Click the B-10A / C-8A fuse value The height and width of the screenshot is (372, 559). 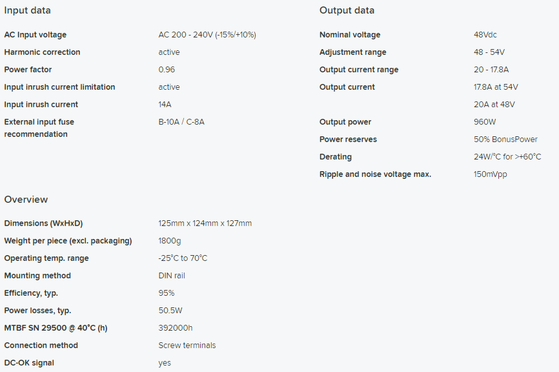(181, 122)
